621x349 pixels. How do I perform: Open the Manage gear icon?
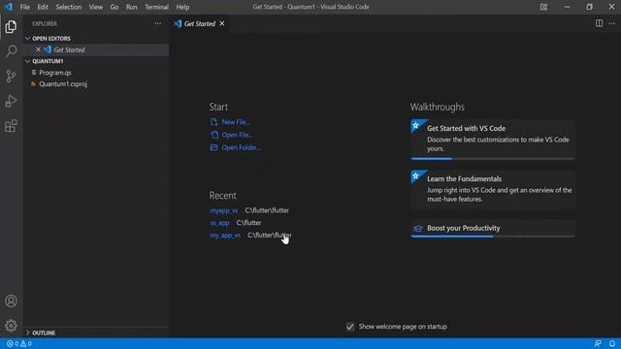point(11,326)
